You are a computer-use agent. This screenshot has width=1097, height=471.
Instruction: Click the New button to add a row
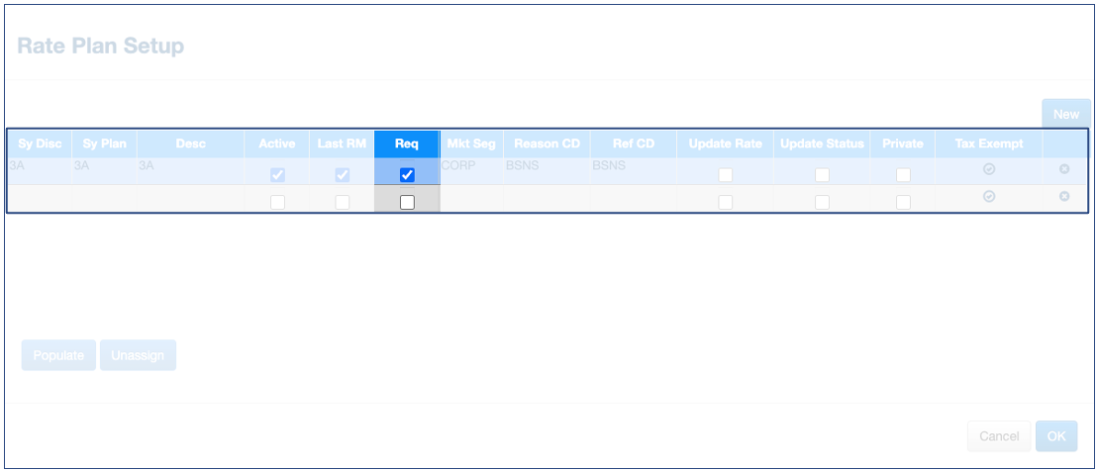[x=1065, y=114]
